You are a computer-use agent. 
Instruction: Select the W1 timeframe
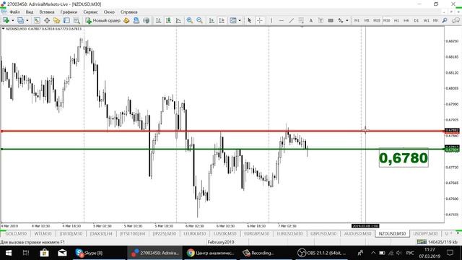[426, 20]
